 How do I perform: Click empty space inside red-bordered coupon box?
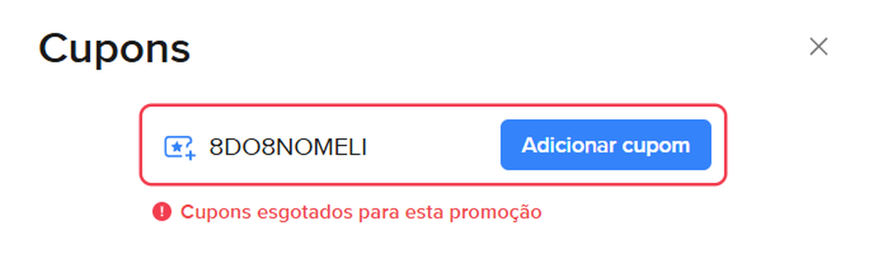click(x=432, y=147)
